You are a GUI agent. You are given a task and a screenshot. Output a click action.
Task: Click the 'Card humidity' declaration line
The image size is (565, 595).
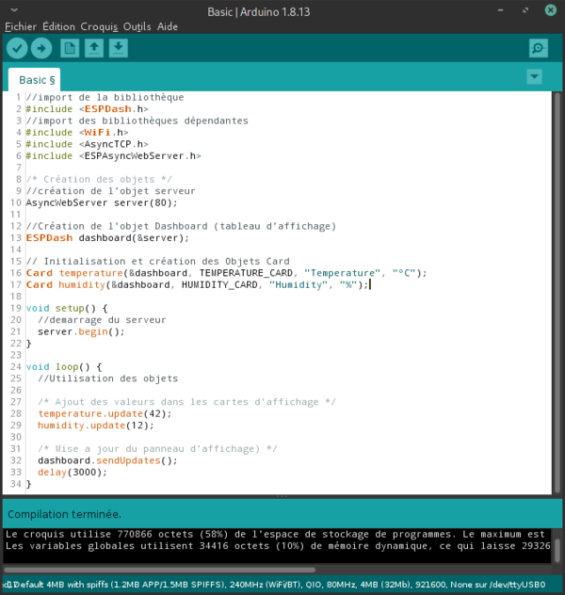197,284
